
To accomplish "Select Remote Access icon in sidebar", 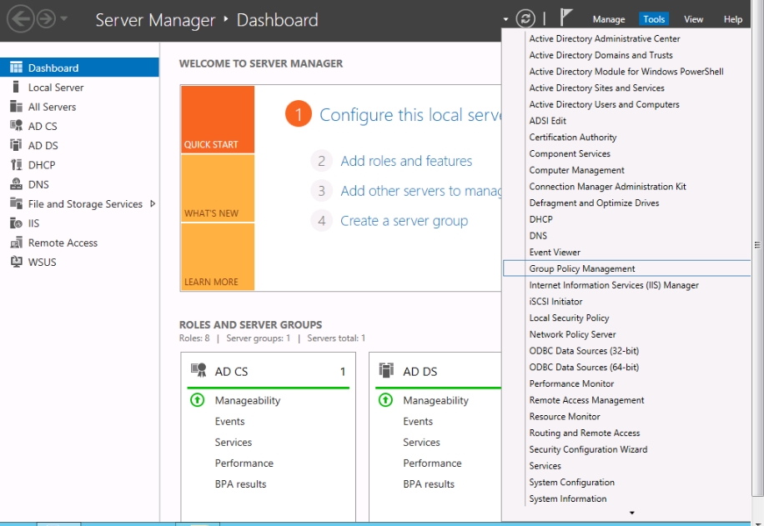I will coord(16,243).
